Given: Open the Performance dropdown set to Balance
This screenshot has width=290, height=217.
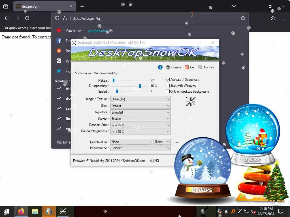Looking at the screenshot, I should tap(140, 148).
